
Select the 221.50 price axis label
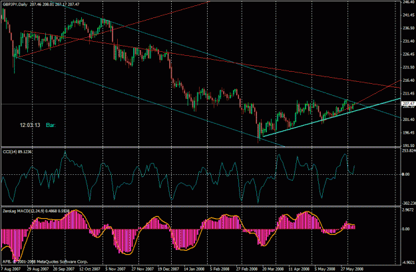[409, 67]
